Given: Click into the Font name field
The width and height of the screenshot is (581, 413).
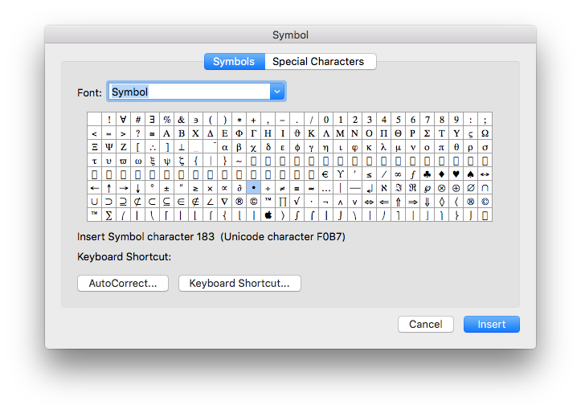Looking at the screenshot, I should point(190,92).
